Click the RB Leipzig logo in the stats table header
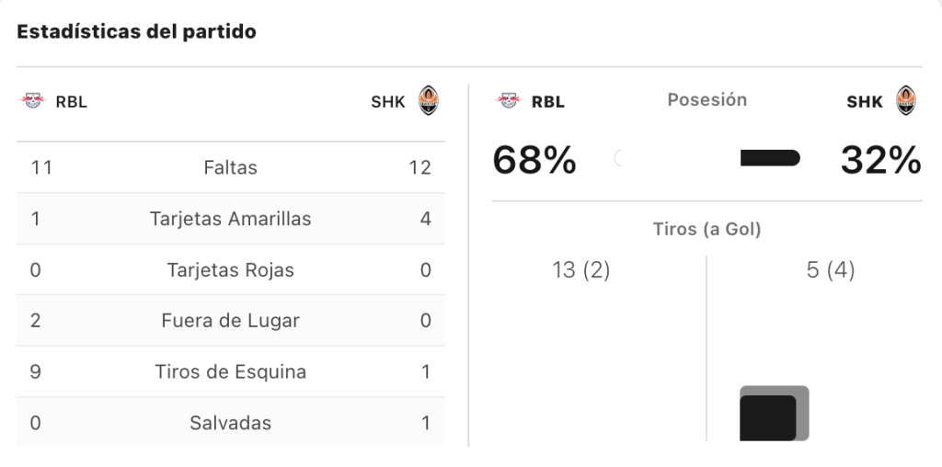This screenshot has width=942, height=467. click(x=33, y=100)
